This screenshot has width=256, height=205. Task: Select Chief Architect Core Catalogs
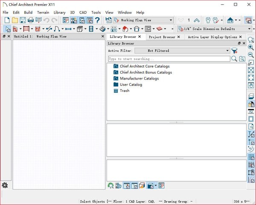144,66
